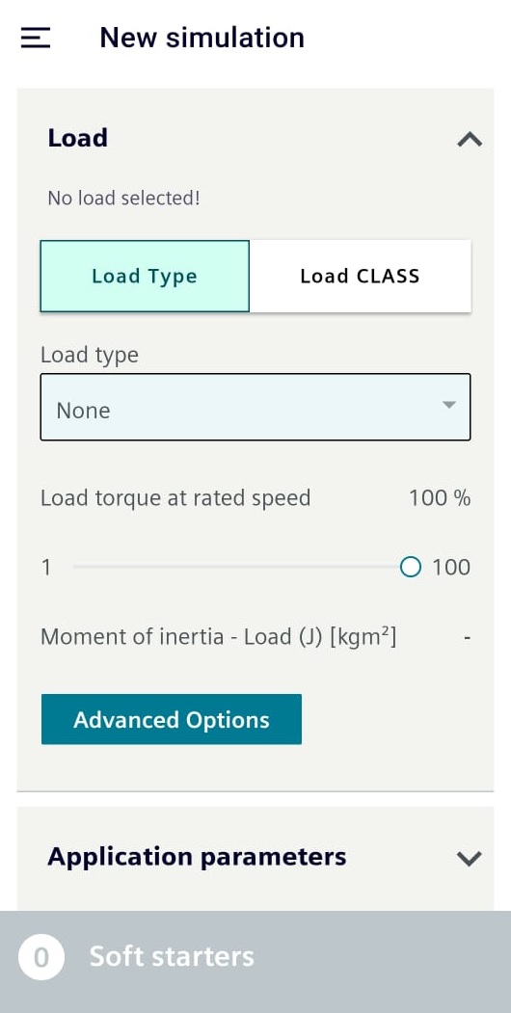This screenshot has width=511, height=1013.
Task: Click the load torque slider handle
Action: (x=410, y=568)
